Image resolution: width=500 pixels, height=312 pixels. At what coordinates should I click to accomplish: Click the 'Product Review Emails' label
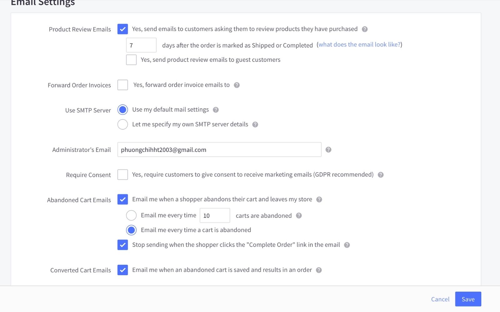pos(80,29)
